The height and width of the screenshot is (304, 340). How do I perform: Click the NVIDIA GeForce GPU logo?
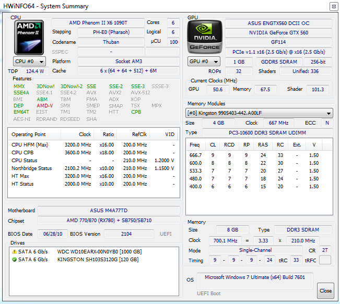205,37
